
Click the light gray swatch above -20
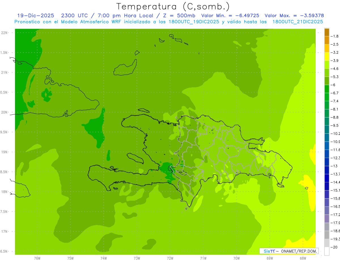coord(327,243)
